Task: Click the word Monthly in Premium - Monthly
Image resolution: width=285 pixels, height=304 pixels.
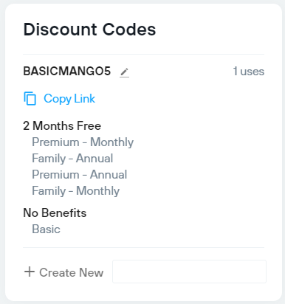Action: [112, 142]
